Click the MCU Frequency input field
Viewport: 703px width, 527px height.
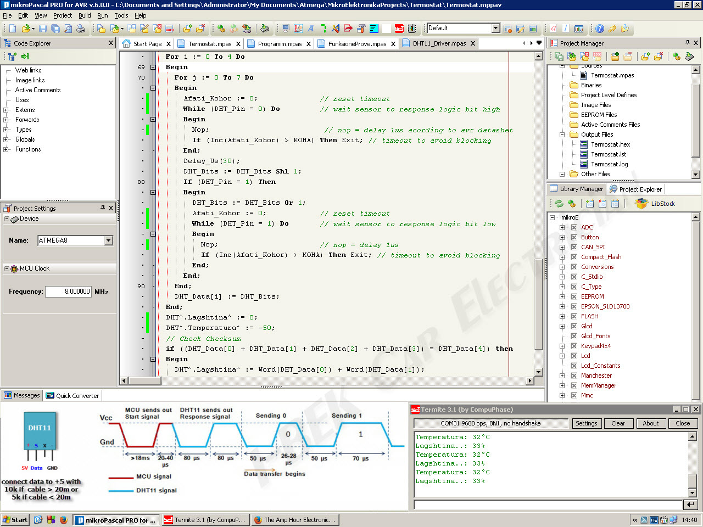pyautogui.click(x=68, y=291)
